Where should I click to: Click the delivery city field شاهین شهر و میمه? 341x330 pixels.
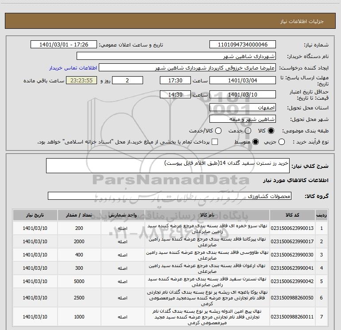243,119
